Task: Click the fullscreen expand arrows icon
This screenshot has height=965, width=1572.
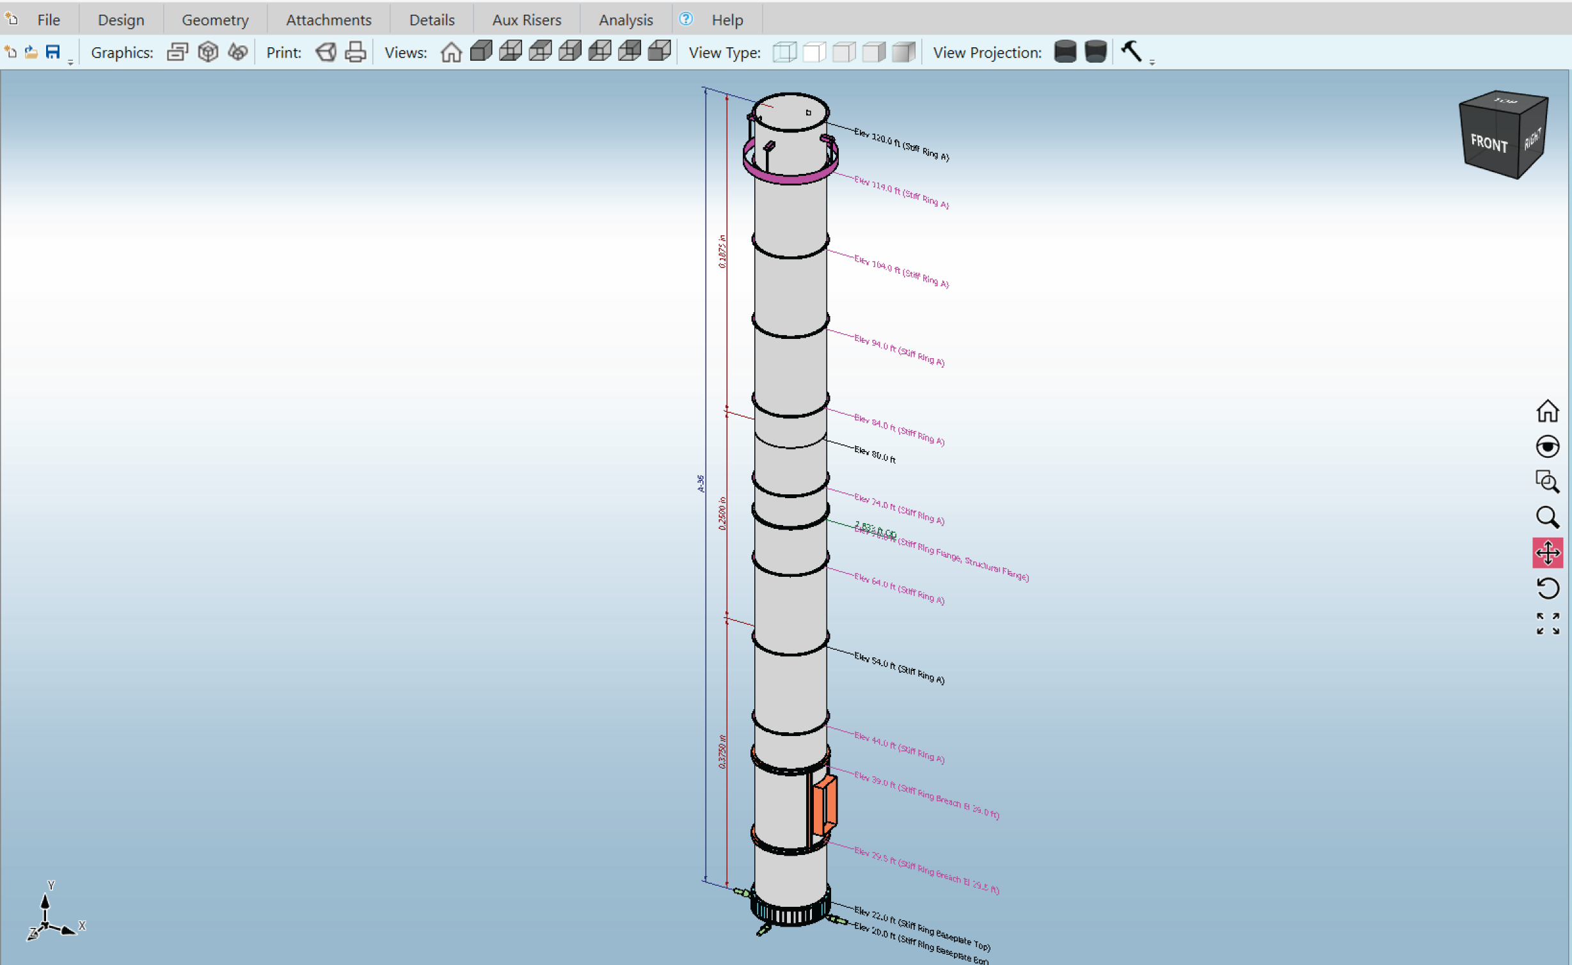Action: click(x=1547, y=624)
